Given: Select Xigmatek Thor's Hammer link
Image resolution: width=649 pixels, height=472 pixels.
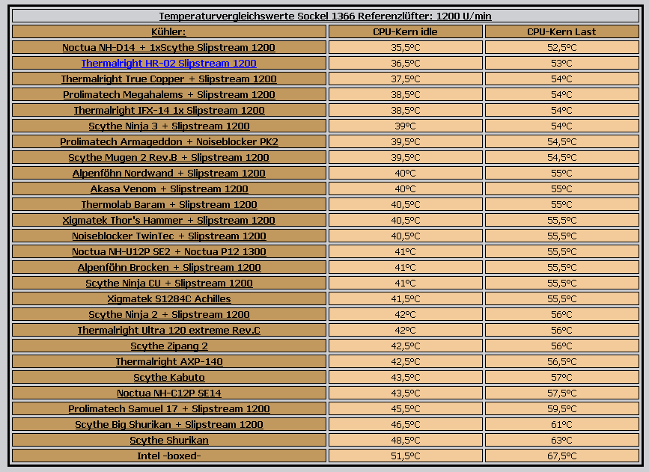Looking at the screenshot, I should (x=168, y=220).
